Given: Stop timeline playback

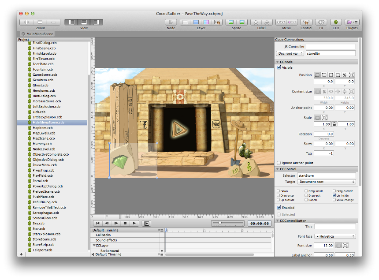Looking at the screenshot, I should pyautogui.click(x=125, y=223).
